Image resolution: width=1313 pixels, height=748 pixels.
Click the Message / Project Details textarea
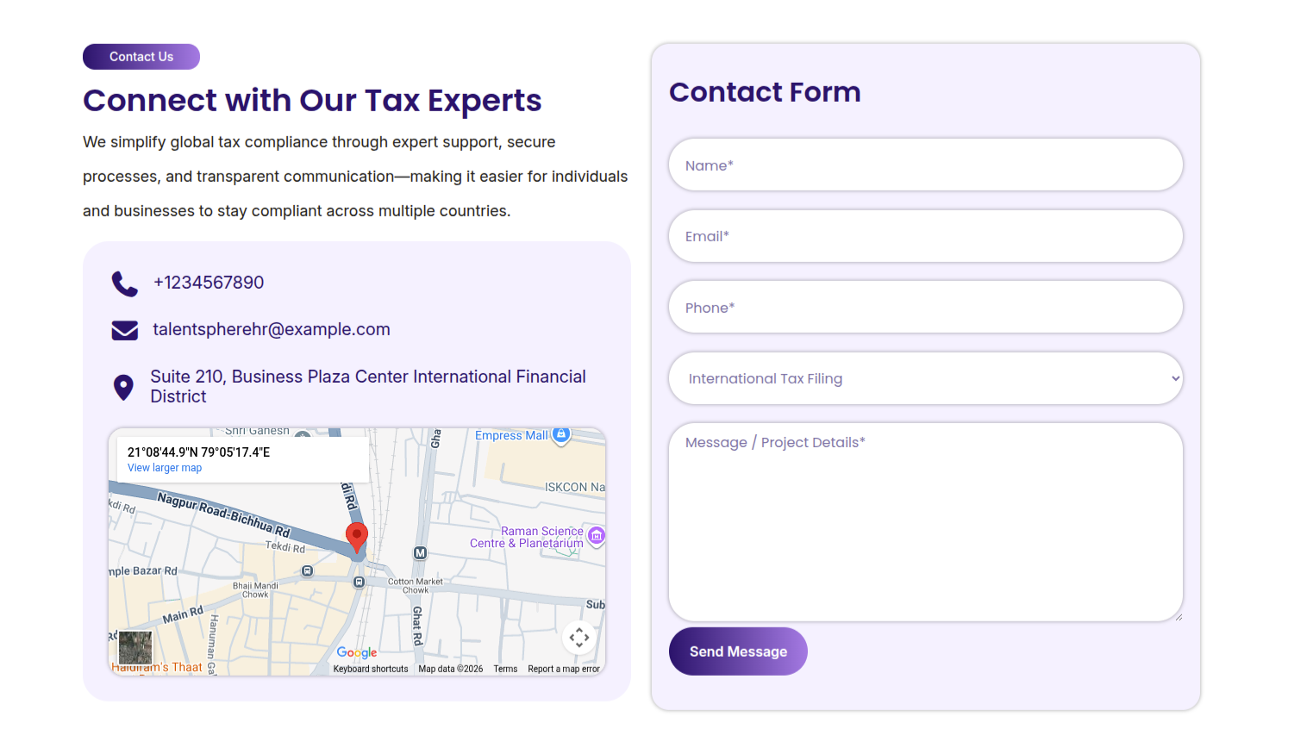point(925,521)
